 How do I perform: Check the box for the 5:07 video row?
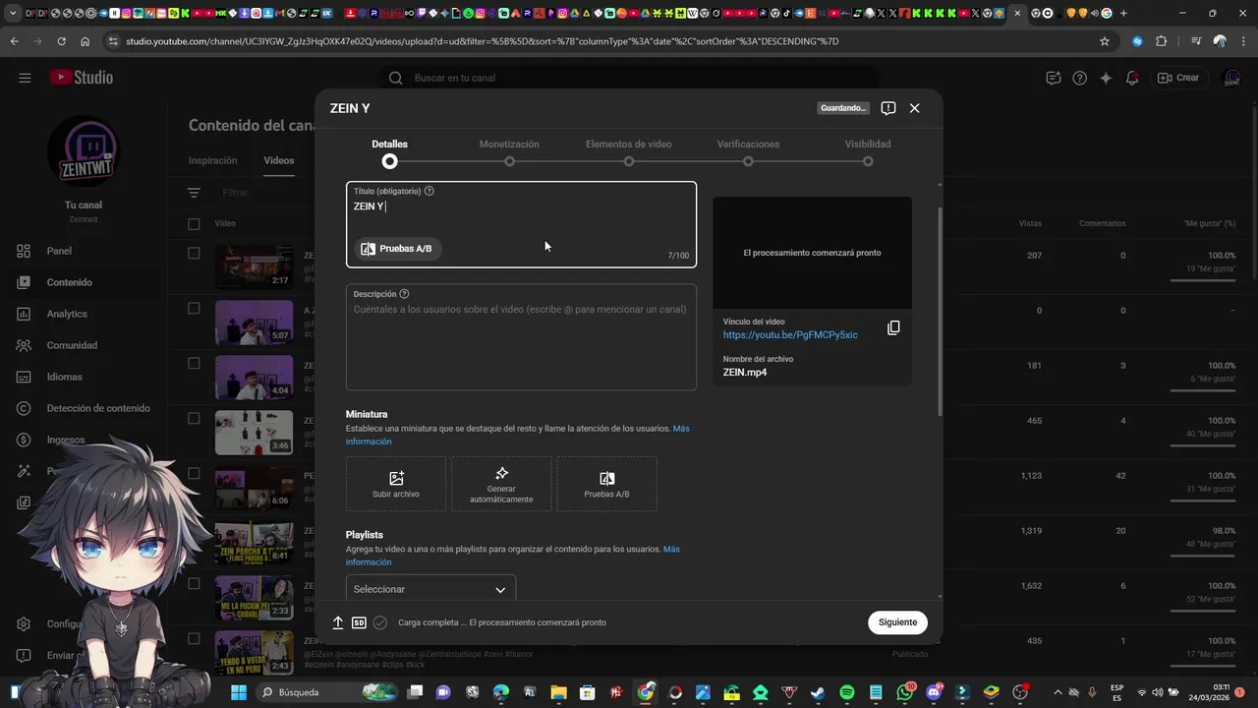tap(194, 308)
